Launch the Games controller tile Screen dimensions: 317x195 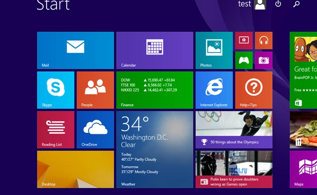tap(244, 60)
